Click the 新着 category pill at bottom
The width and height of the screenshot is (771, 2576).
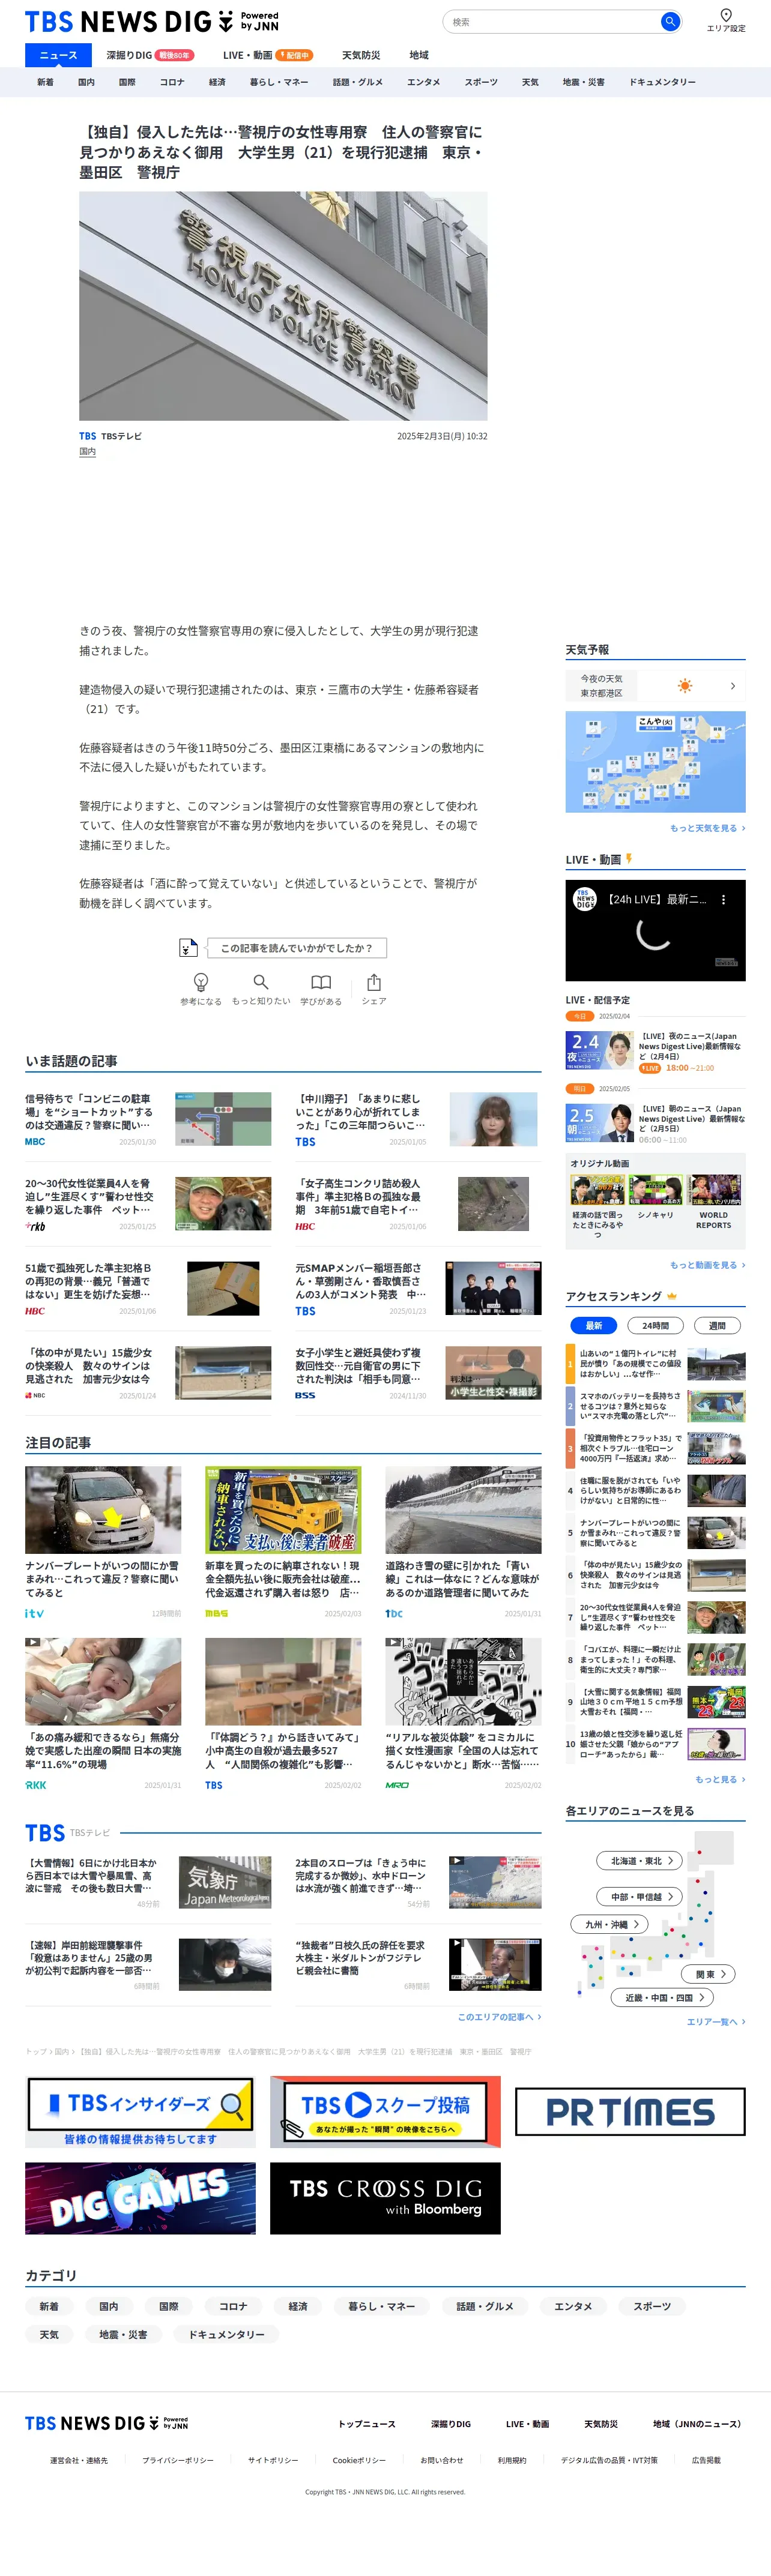[x=49, y=2306]
